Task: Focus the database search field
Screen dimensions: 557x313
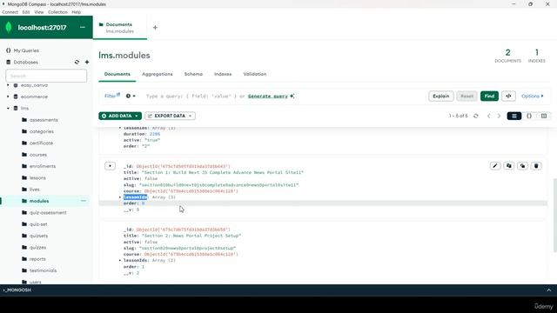Action: pos(46,76)
